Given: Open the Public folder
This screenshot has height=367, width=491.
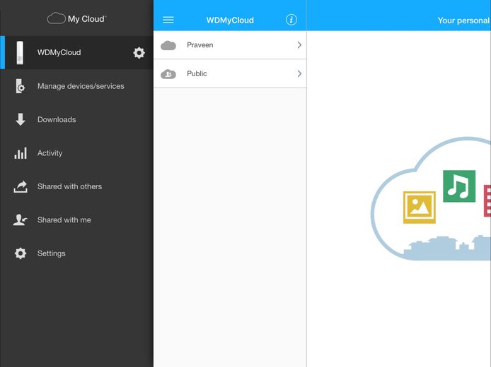Looking at the screenshot, I should [230, 73].
